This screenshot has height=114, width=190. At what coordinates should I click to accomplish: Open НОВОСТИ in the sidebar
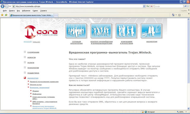tap(31, 57)
